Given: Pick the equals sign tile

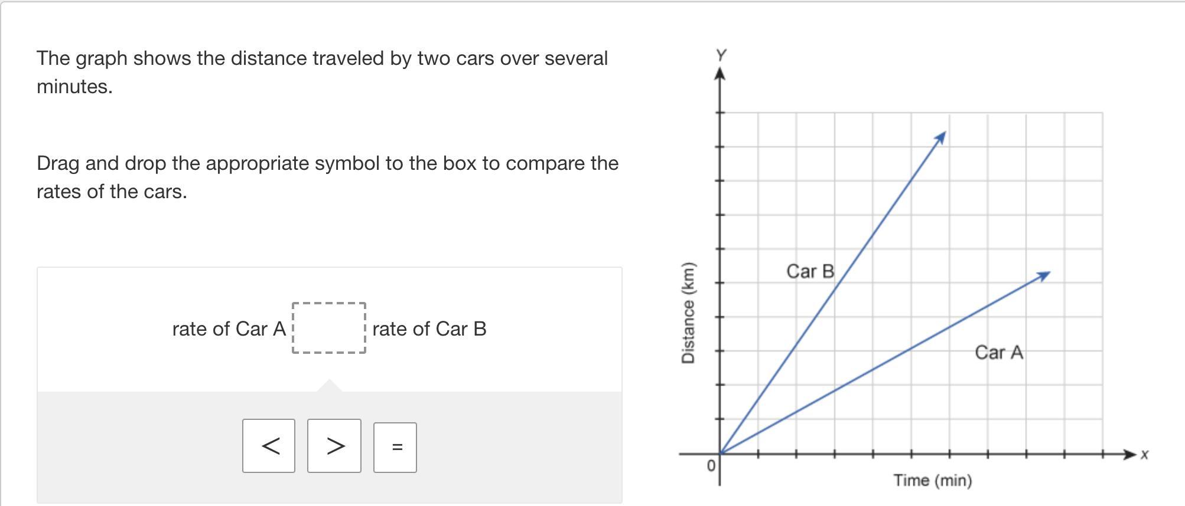Looking at the screenshot, I should coord(395,448).
